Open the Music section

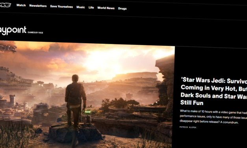(x=81, y=7)
